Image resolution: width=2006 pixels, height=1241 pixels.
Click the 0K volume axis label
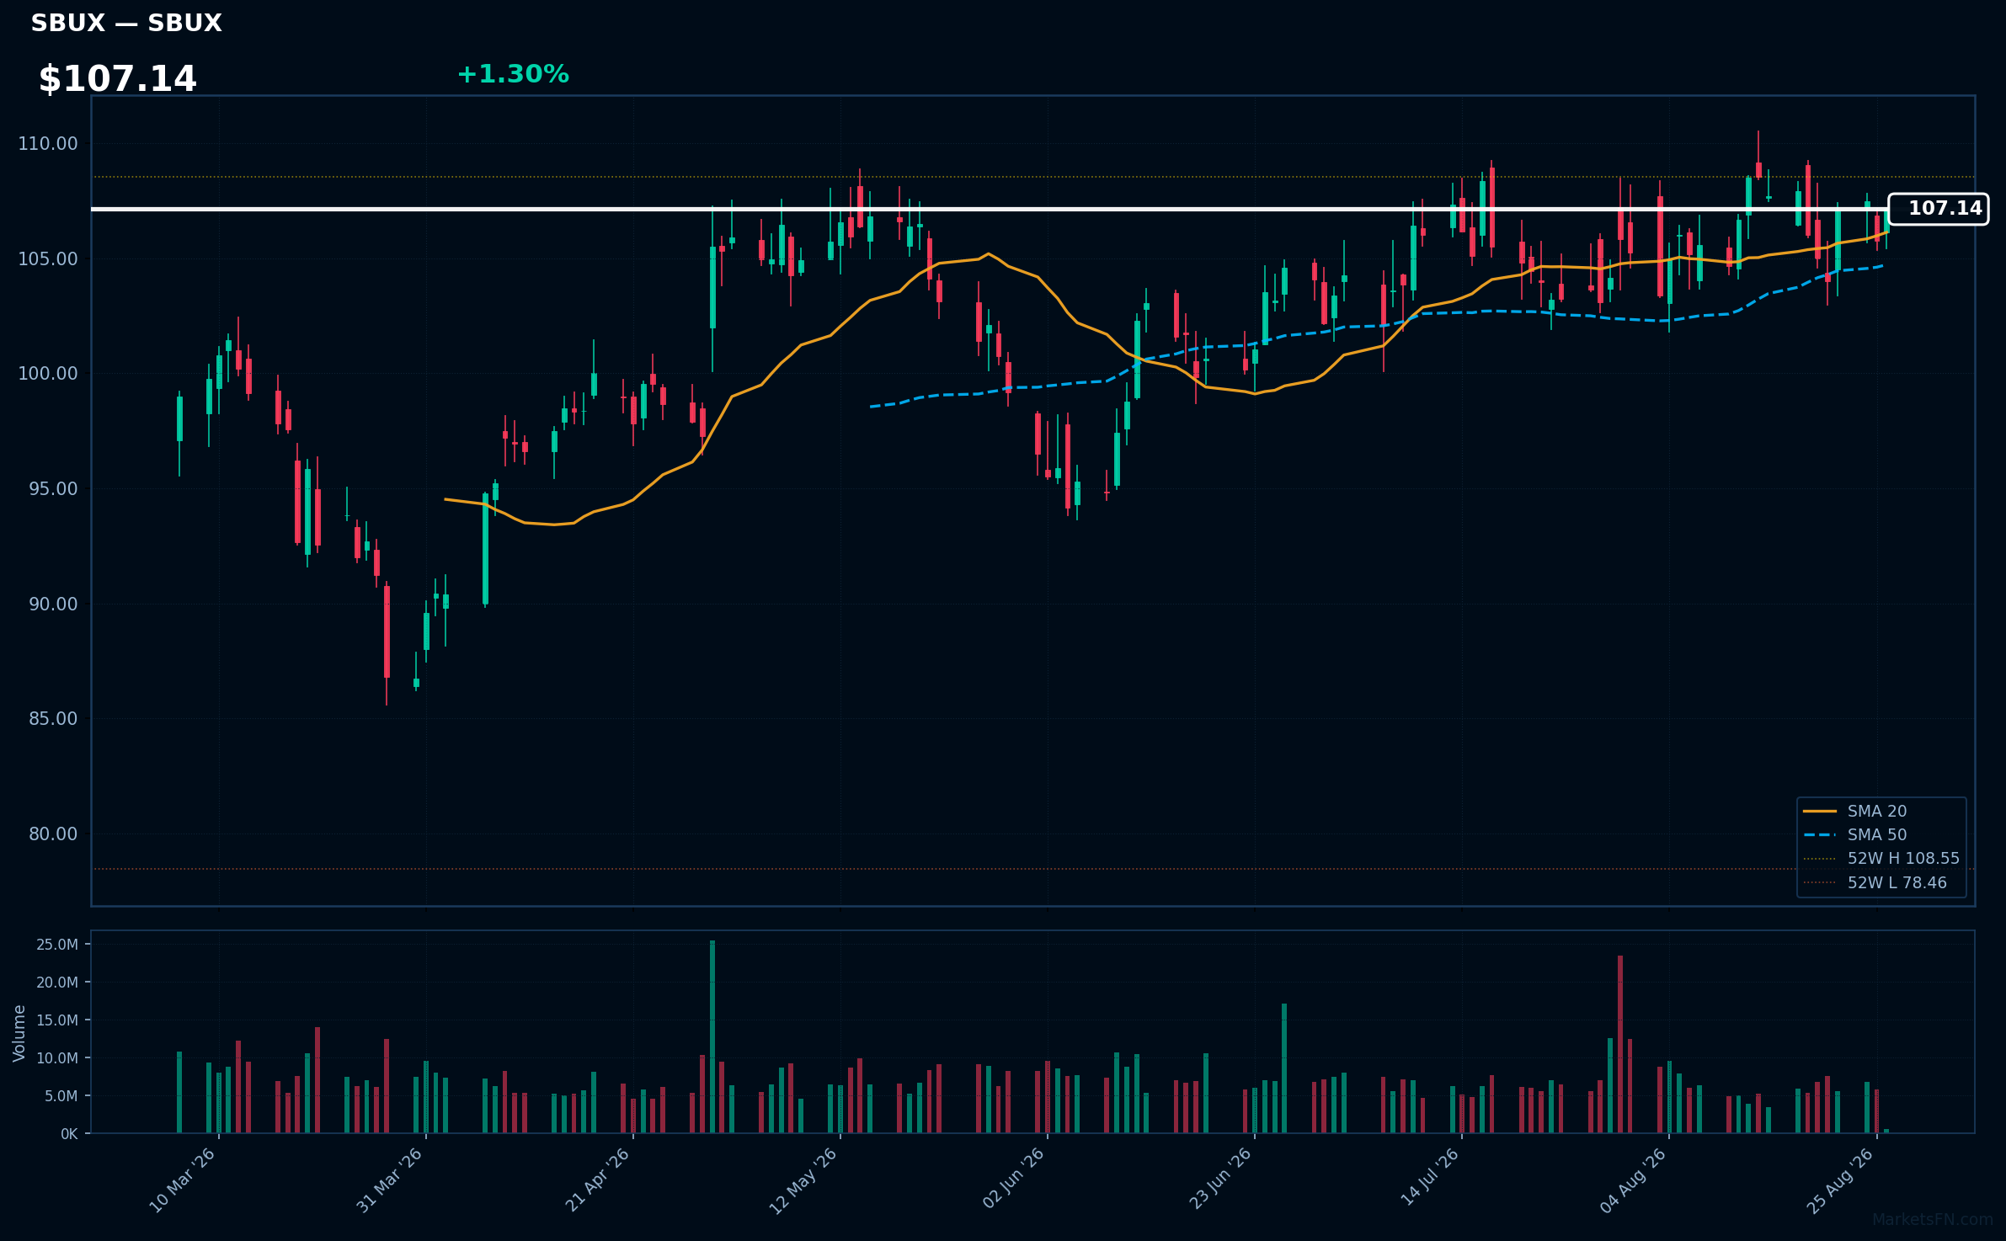pyautogui.click(x=69, y=1134)
